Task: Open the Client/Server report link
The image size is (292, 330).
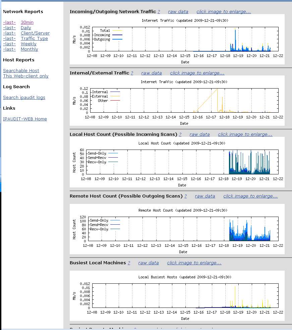Action: [35, 33]
